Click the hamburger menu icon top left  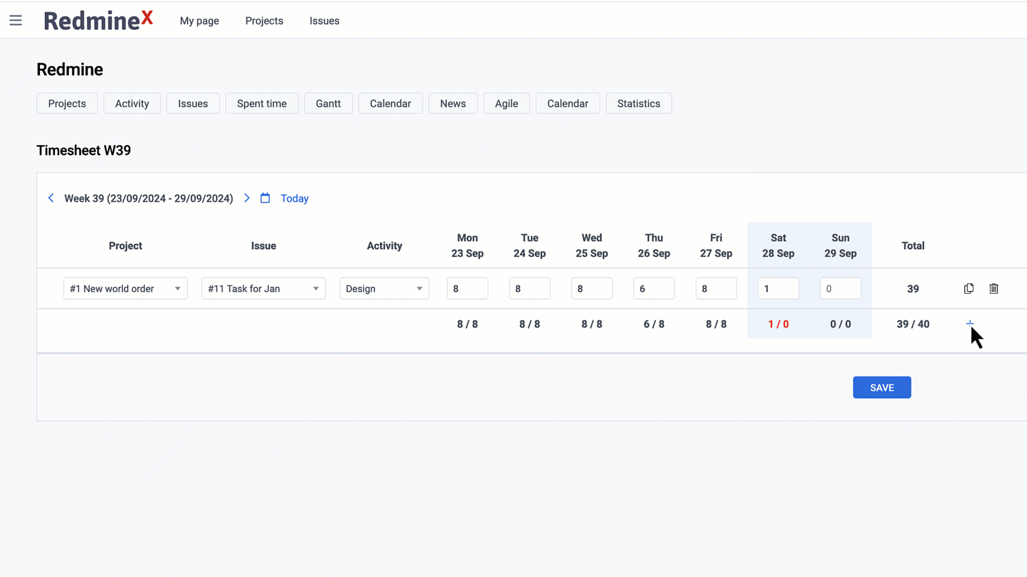pyautogui.click(x=16, y=20)
